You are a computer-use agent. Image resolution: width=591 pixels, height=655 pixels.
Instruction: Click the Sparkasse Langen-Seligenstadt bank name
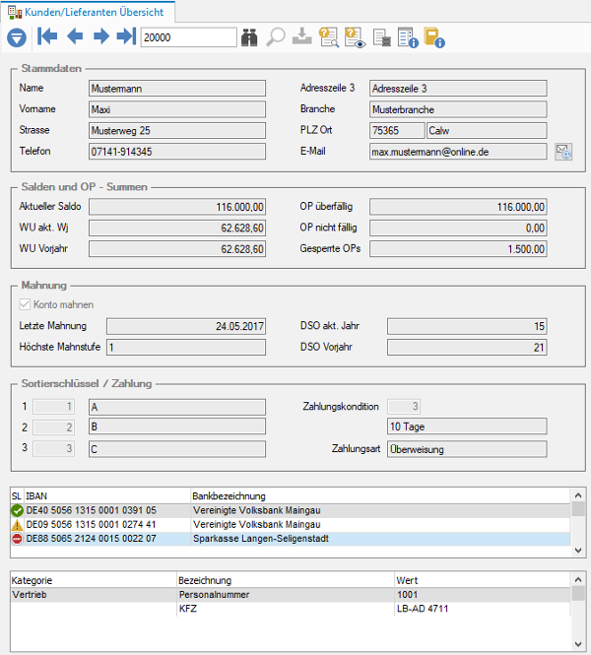(261, 539)
